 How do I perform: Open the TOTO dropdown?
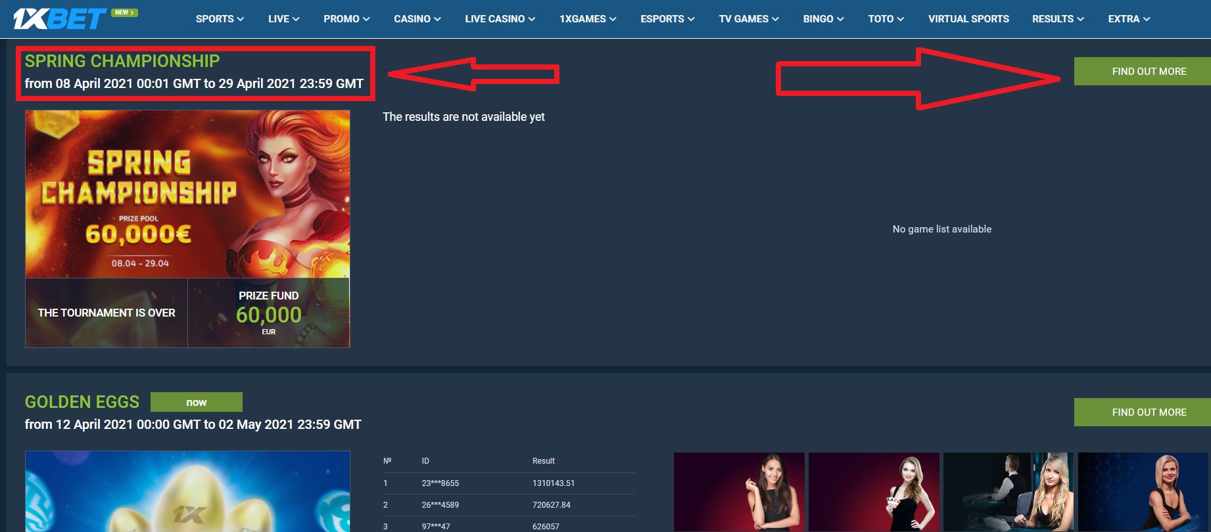click(886, 19)
